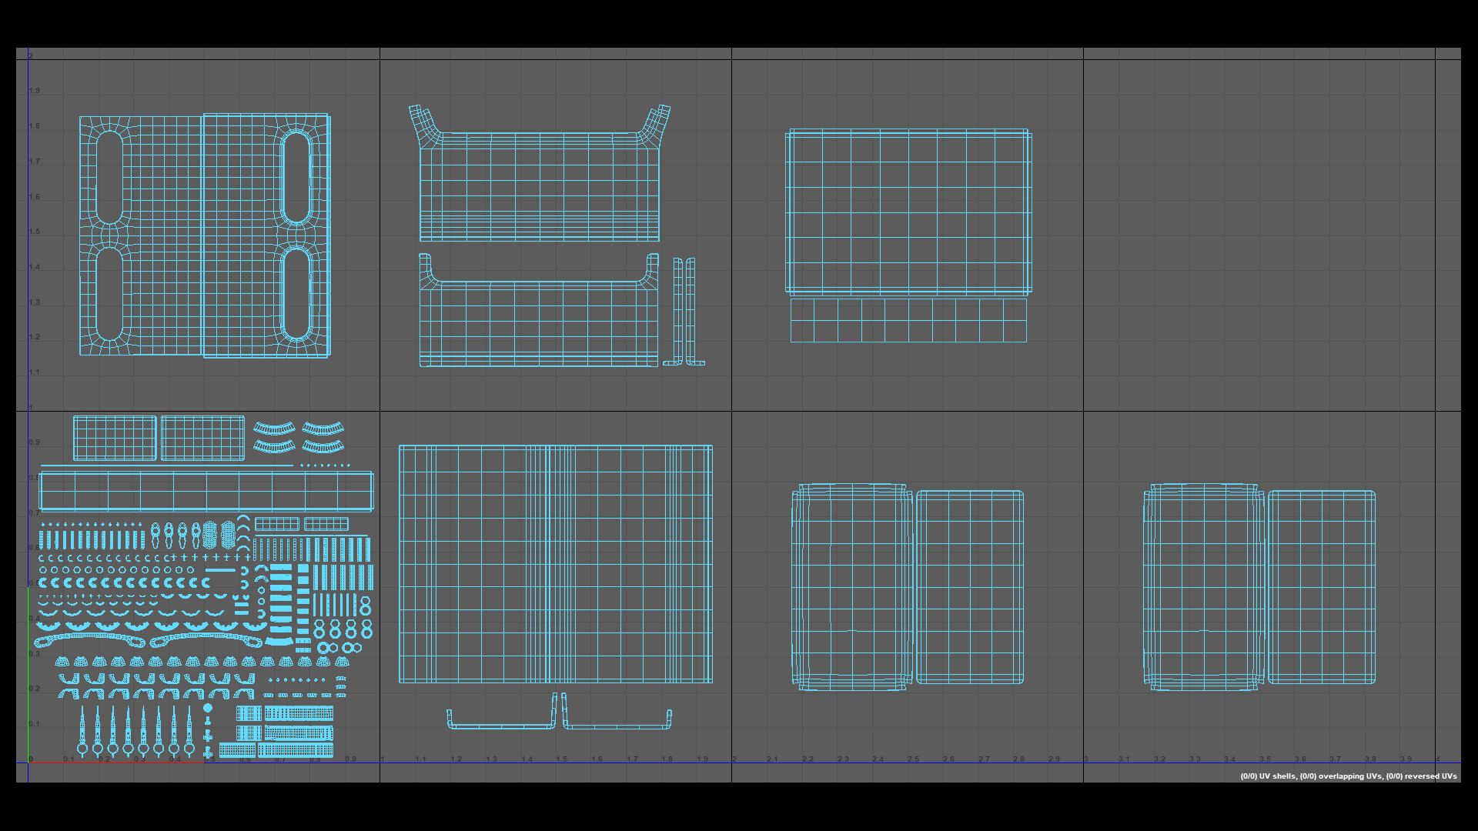The width and height of the screenshot is (1478, 831).
Task: Select right rounded-rectangle shell in third bottom tile
Action: click(970, 587)
